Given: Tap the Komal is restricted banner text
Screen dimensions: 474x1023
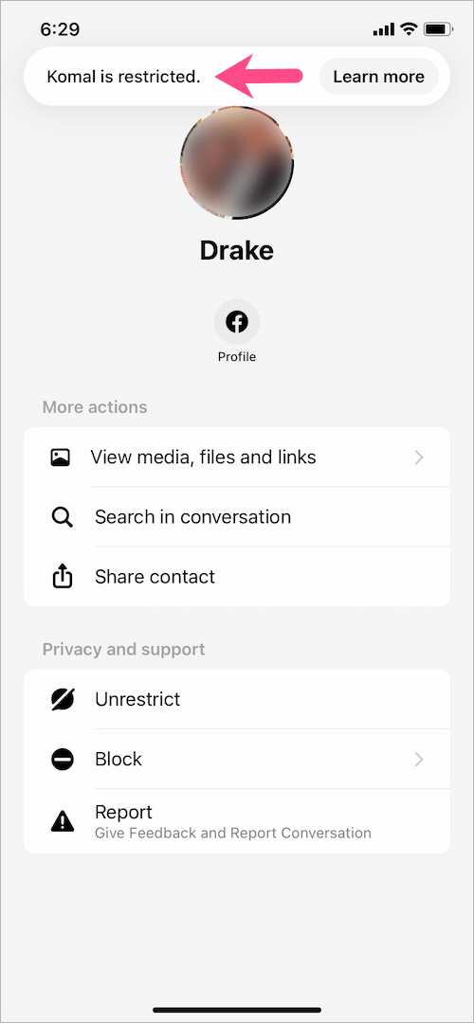Looking at the screenshot, I should [123, 77].
